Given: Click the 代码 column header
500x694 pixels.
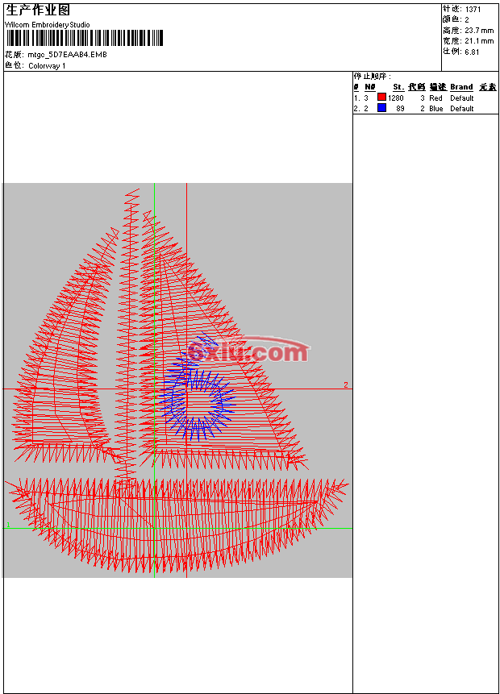Looking at the screenshot, I should pos(416,87).
